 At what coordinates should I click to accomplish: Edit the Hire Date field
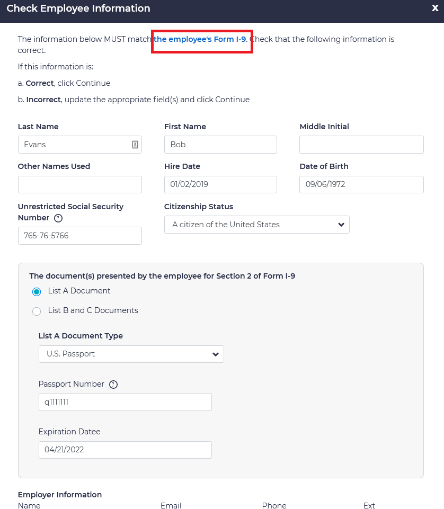click(x=220, y=185)
